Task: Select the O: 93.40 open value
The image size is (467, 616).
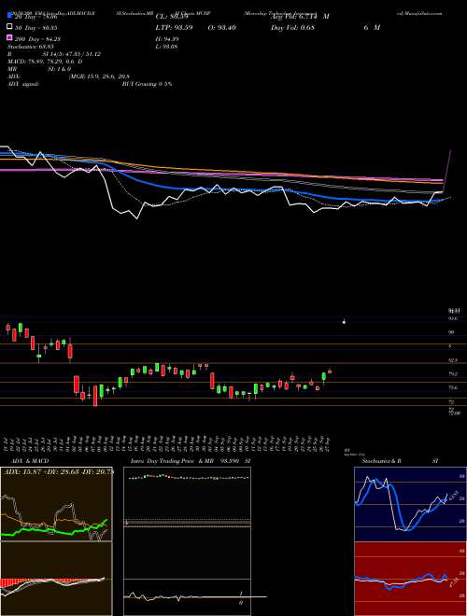Action: [221, 27]
